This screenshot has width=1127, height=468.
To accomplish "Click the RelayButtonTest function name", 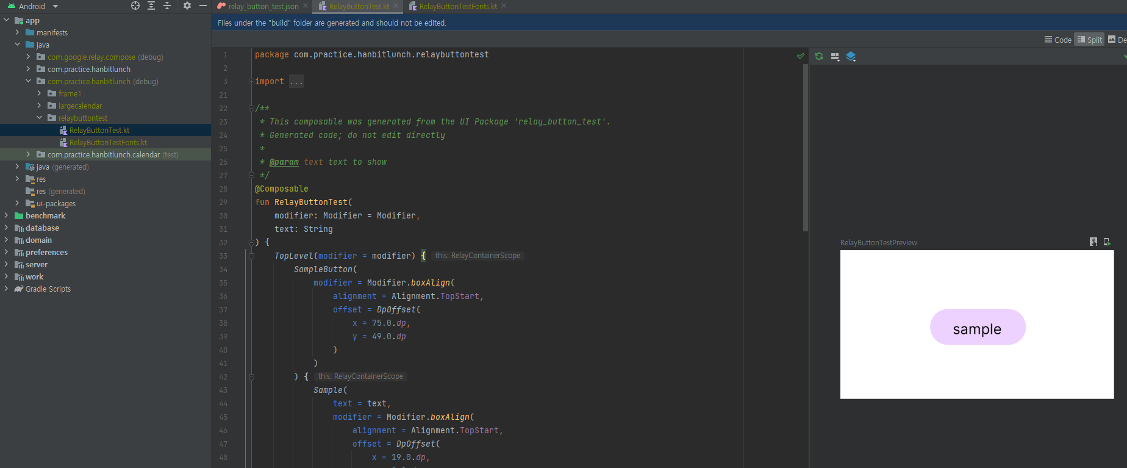I will (x=311, y=202).
